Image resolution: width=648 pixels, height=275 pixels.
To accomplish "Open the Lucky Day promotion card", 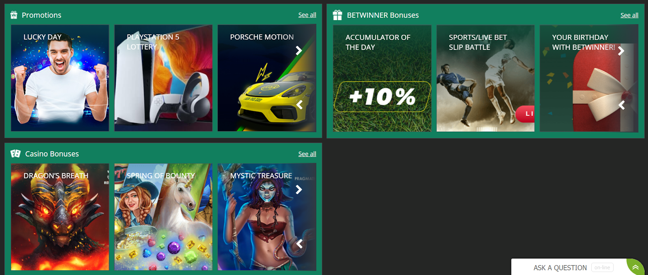I will tap(60, 78).
